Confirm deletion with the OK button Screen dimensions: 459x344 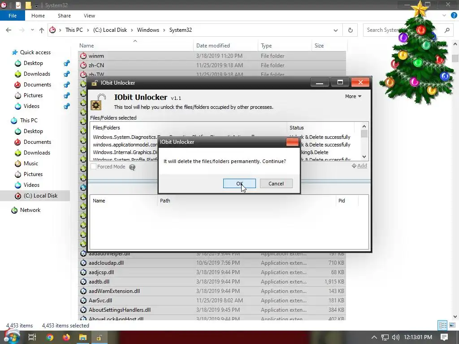pyautogui.click(x=239, y=183)
